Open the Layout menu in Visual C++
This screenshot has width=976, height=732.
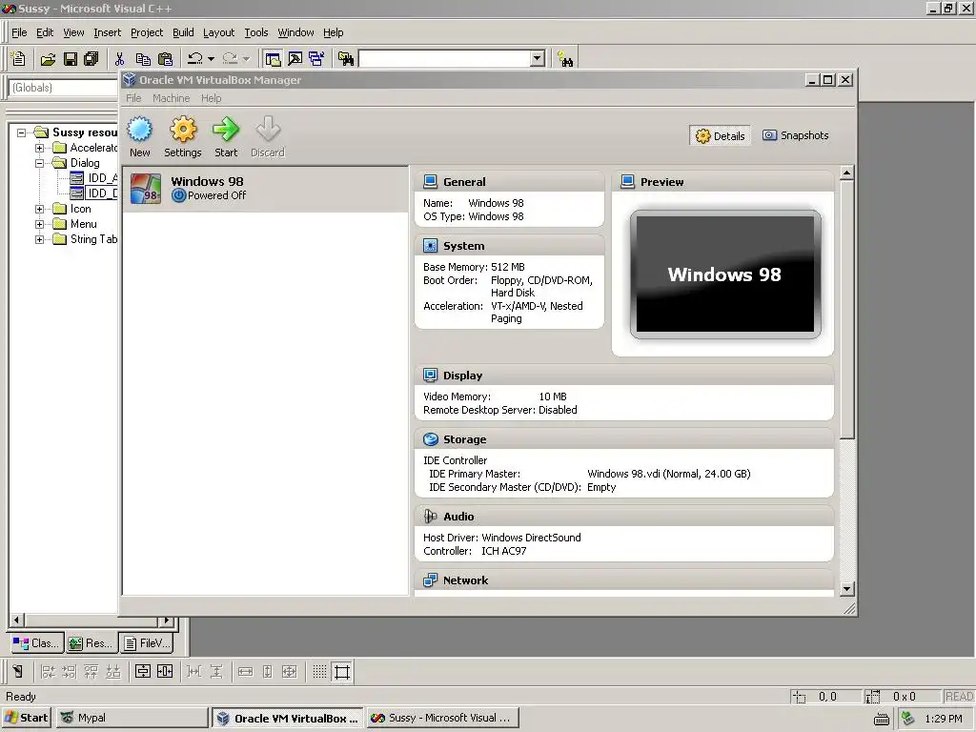pos(218,32)
